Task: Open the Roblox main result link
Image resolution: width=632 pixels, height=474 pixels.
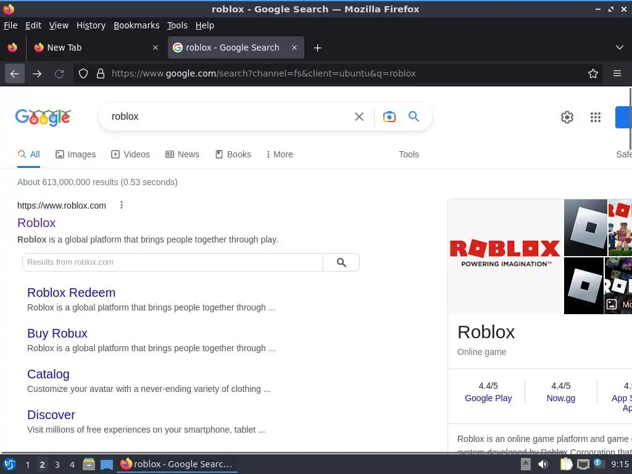Action: click(36, 223)
